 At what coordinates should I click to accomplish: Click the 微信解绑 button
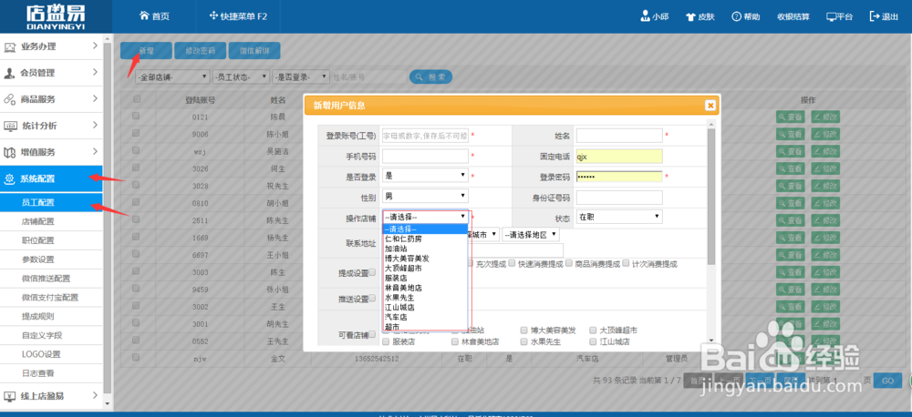[254, 50]
